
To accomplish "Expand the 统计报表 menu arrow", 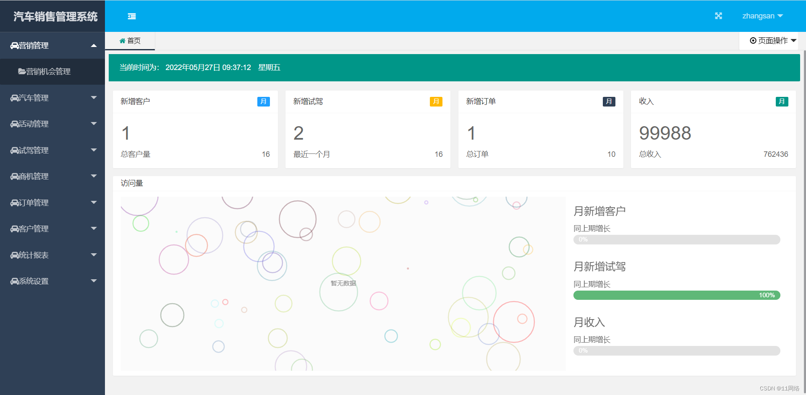I will (94, 255).
